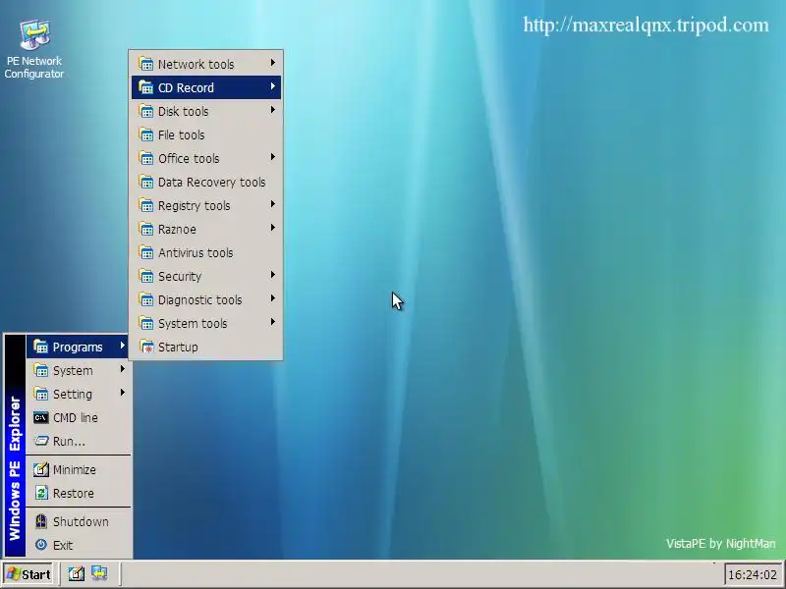Click the Antivirus tools folder icon

[x=145, y=252]
